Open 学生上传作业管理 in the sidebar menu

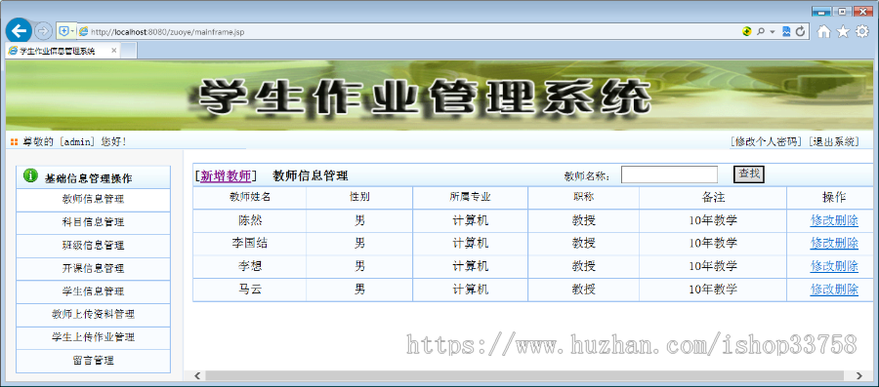click(x=93, y=337)
